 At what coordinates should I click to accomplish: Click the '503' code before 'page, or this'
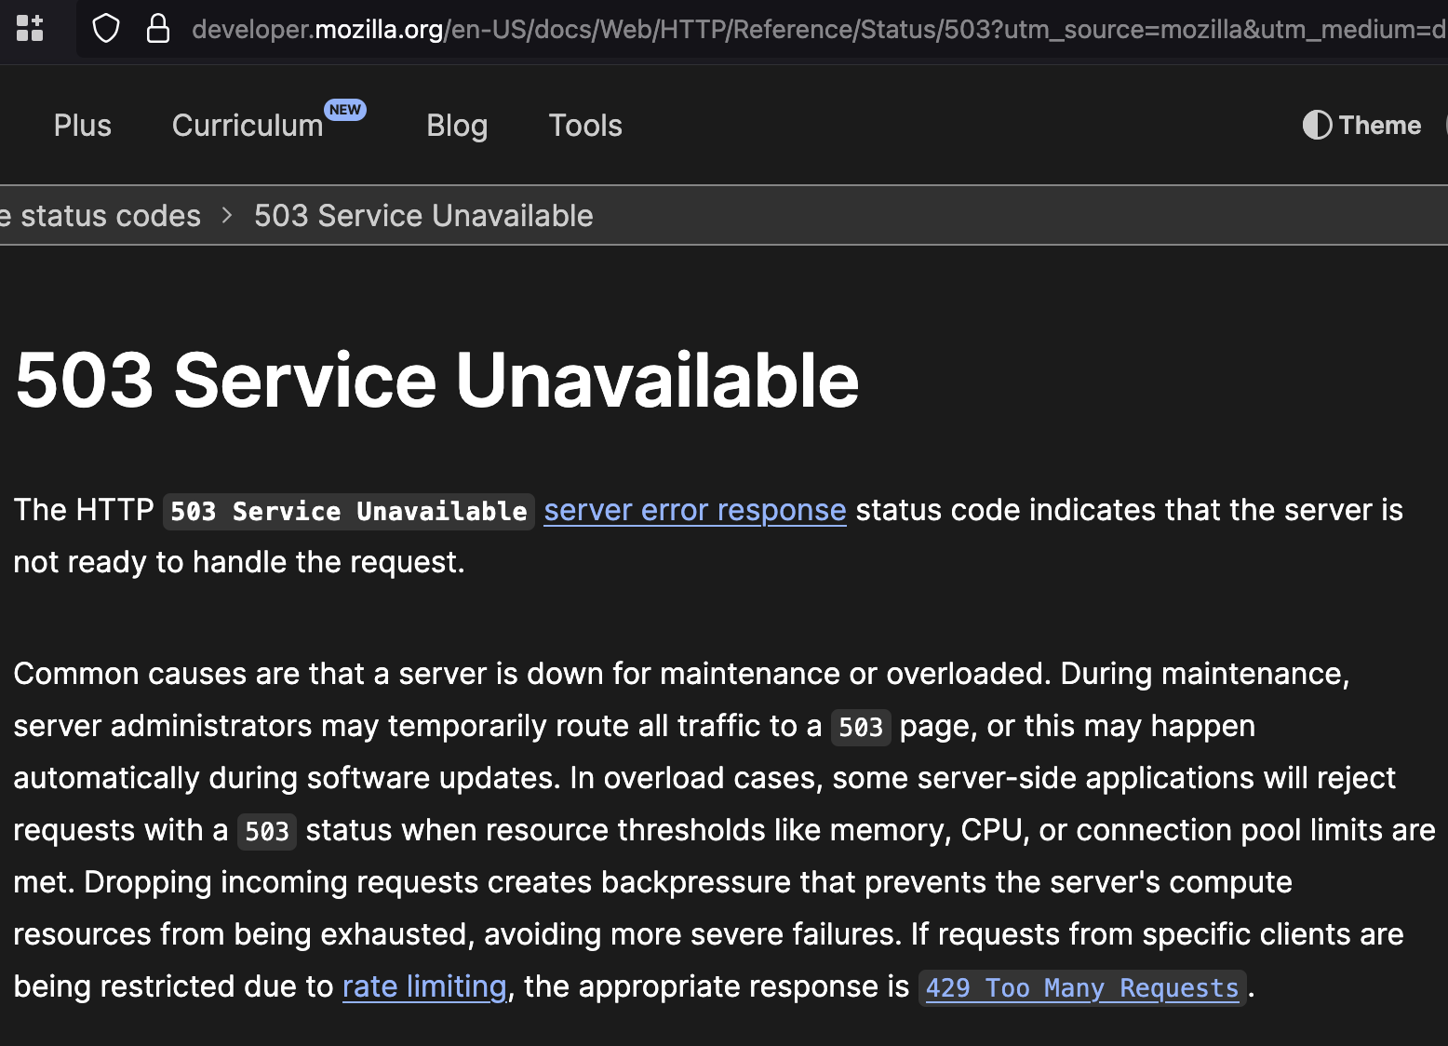[861, 727]
